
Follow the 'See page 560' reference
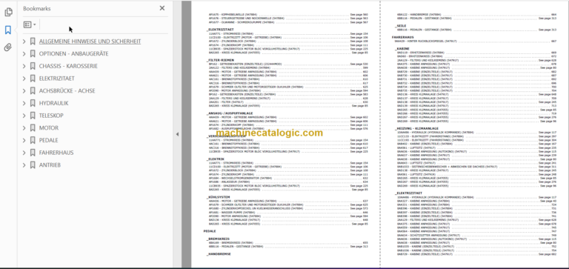point(359,15)
